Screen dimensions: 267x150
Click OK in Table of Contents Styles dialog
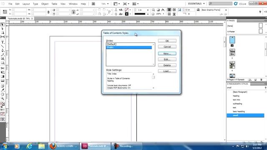pos(167,41)
